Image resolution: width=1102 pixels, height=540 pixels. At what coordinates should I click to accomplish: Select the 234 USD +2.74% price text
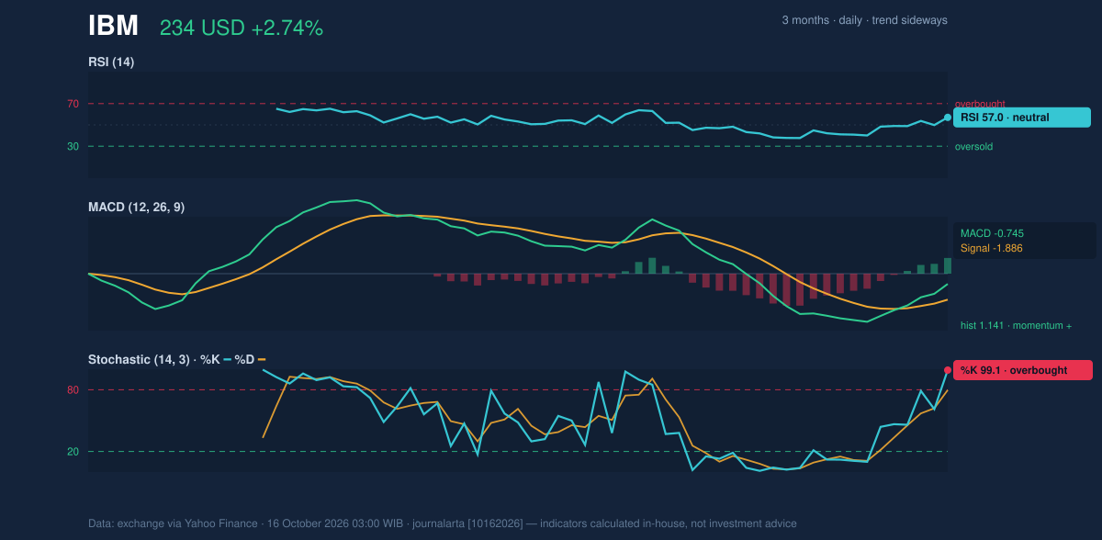pyautogui.click(x=242, y=28)
